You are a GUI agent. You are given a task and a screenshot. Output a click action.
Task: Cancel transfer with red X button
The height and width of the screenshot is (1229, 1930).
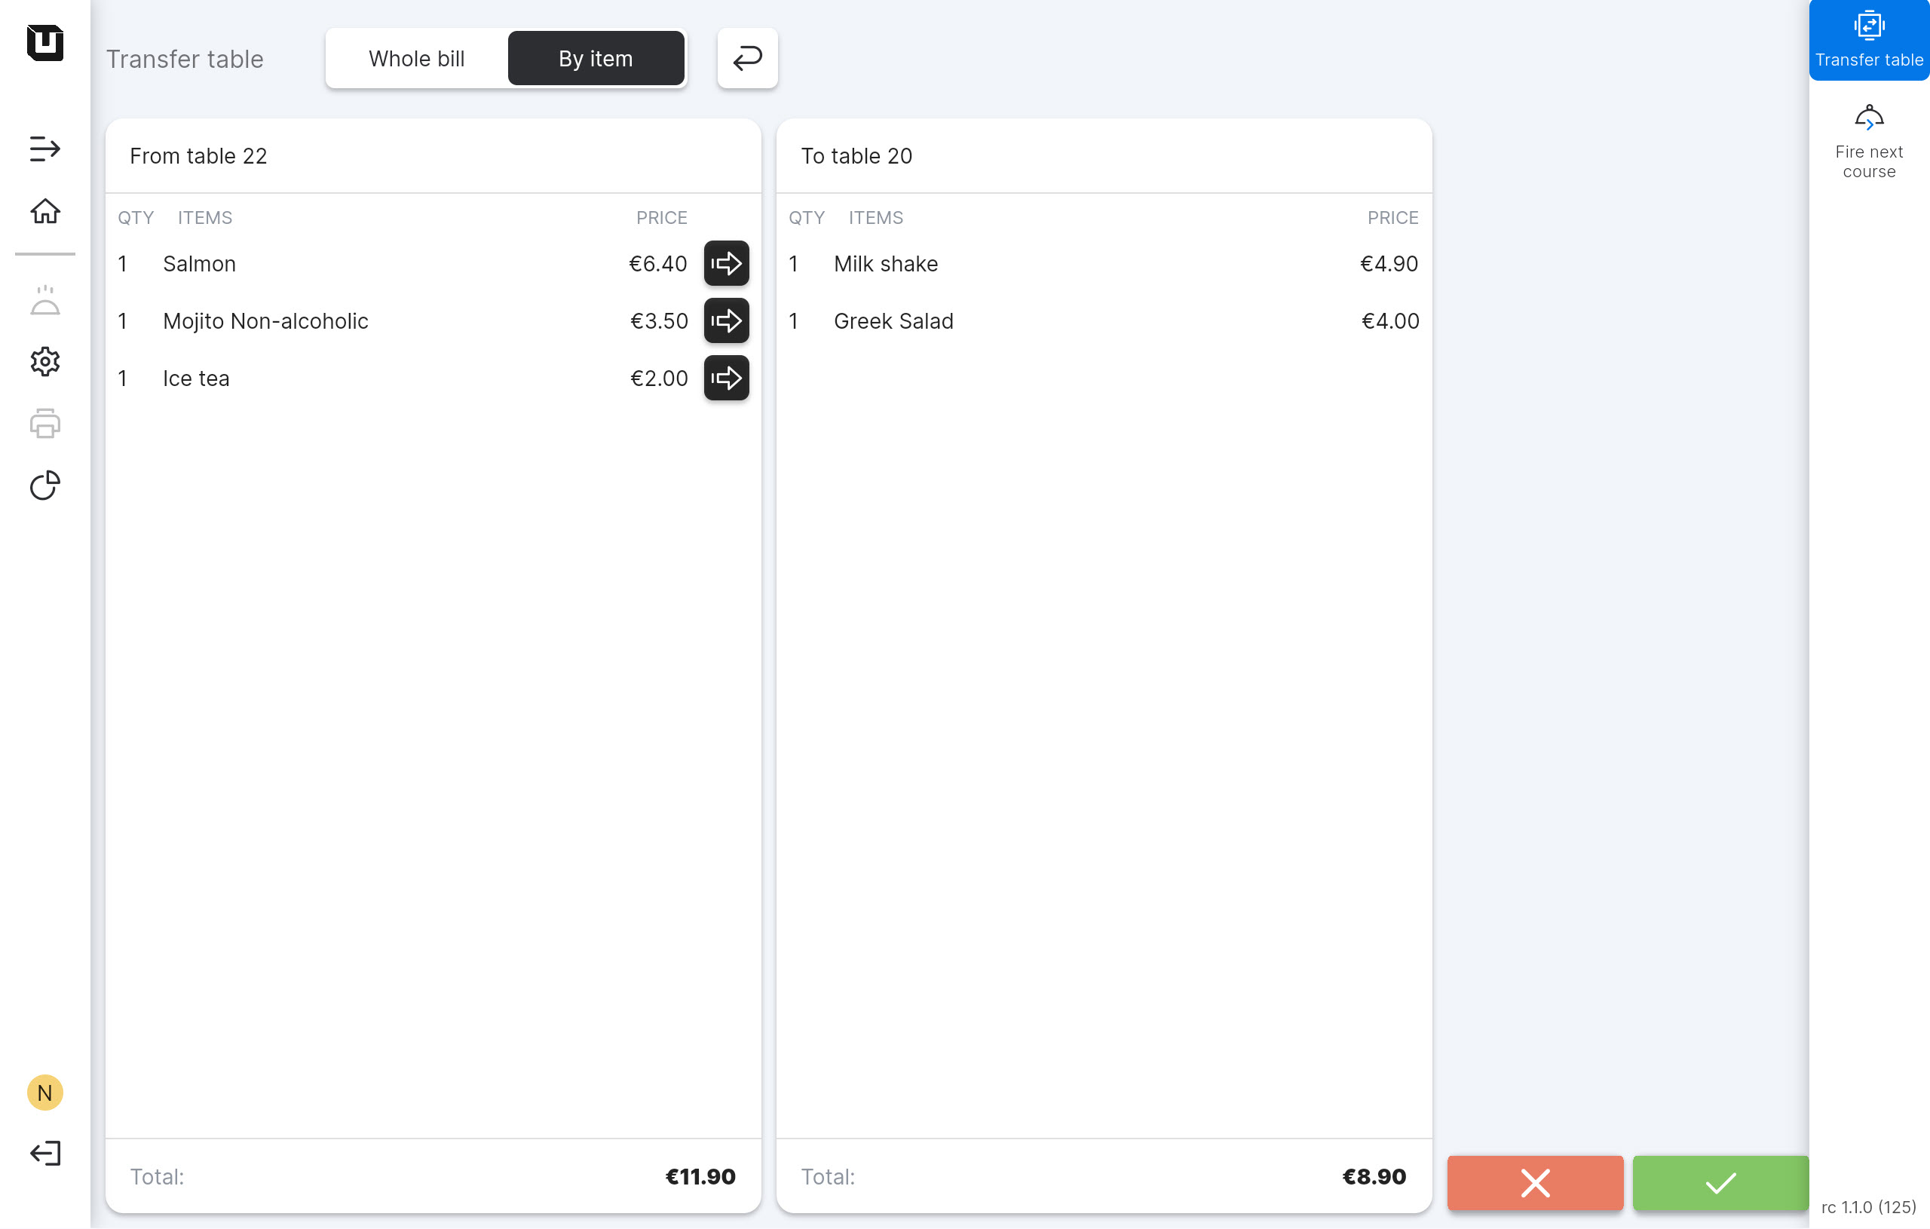[x=1535, y=1183]
